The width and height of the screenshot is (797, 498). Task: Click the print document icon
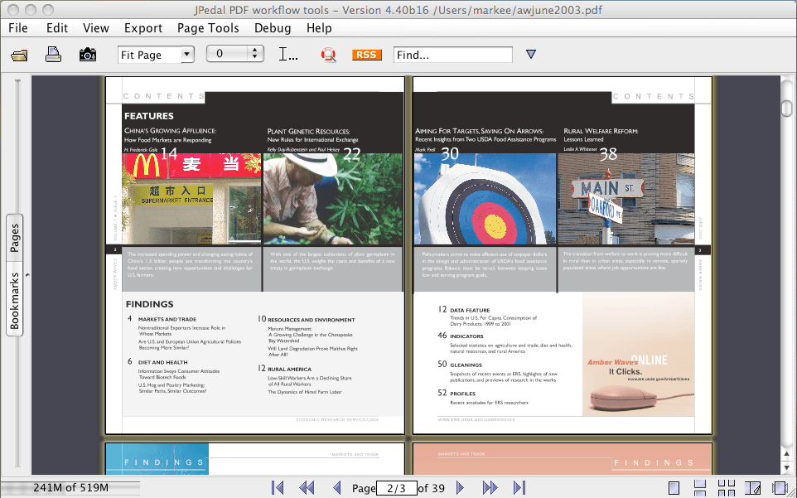(53, 55)
